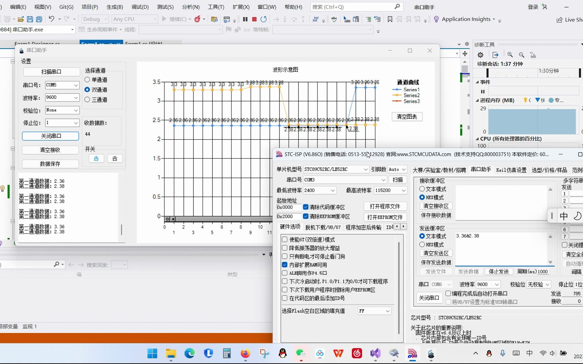Click 关闭串口 button in 串口助手 settings
Viewport: 583px width, 364px height.
(x=51, y=136)
